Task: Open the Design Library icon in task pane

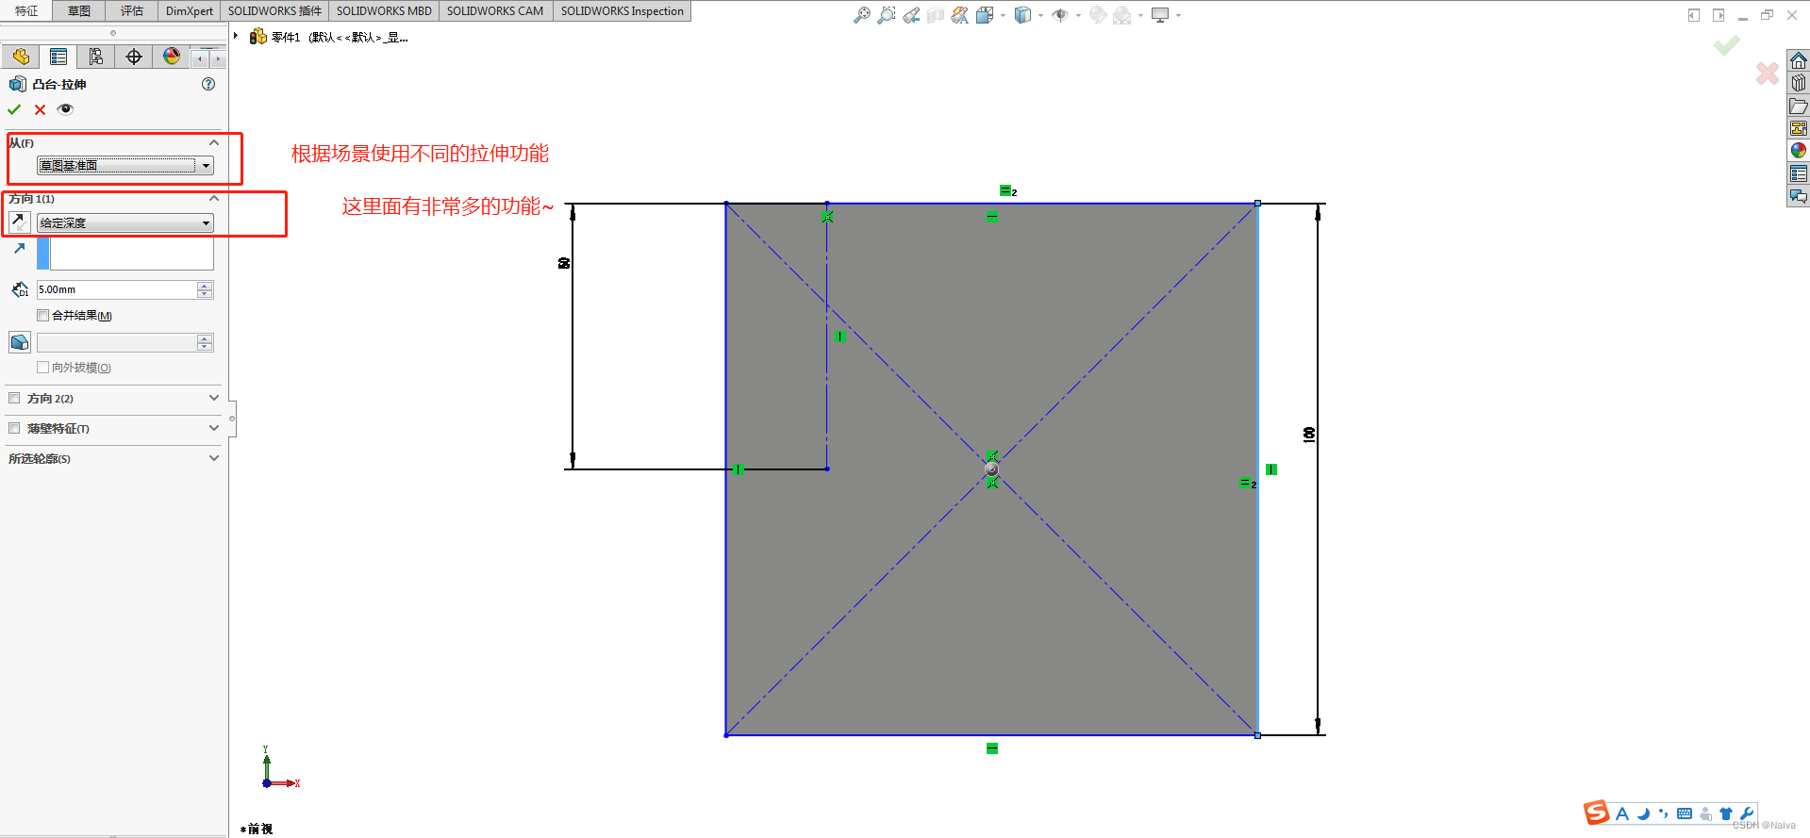Action: tap(1799, 84)
